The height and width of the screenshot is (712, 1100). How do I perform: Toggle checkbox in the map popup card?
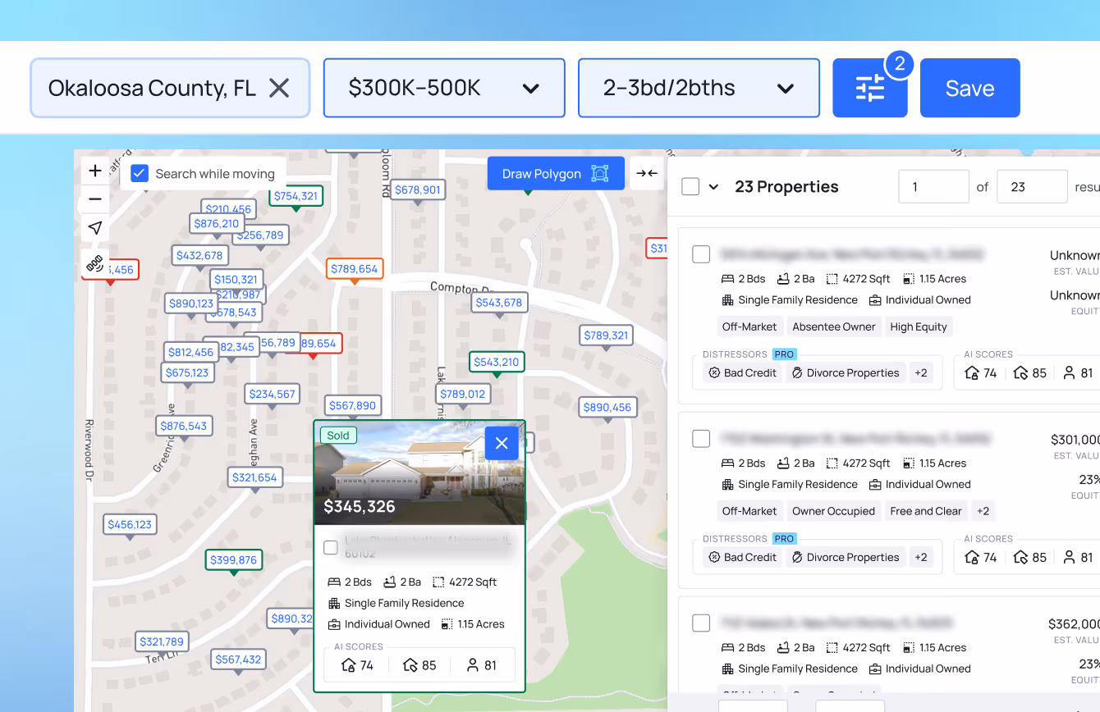pos(331,548)
